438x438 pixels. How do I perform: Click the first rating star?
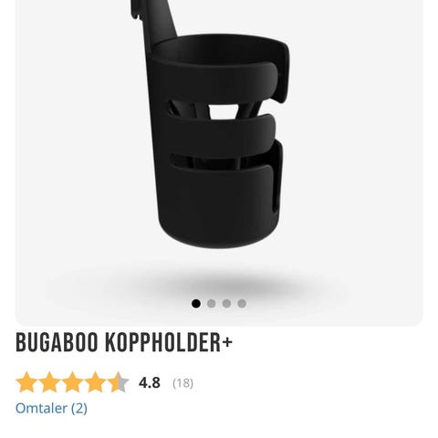pos(26,382)
